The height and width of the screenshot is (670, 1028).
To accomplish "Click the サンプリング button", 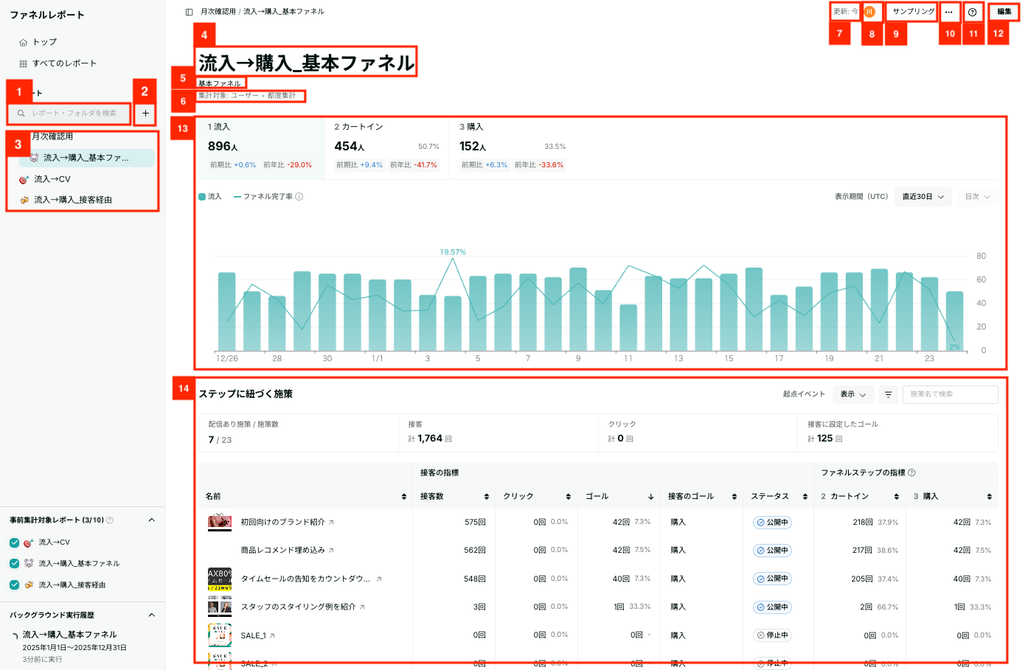I will tap(913, 12).
